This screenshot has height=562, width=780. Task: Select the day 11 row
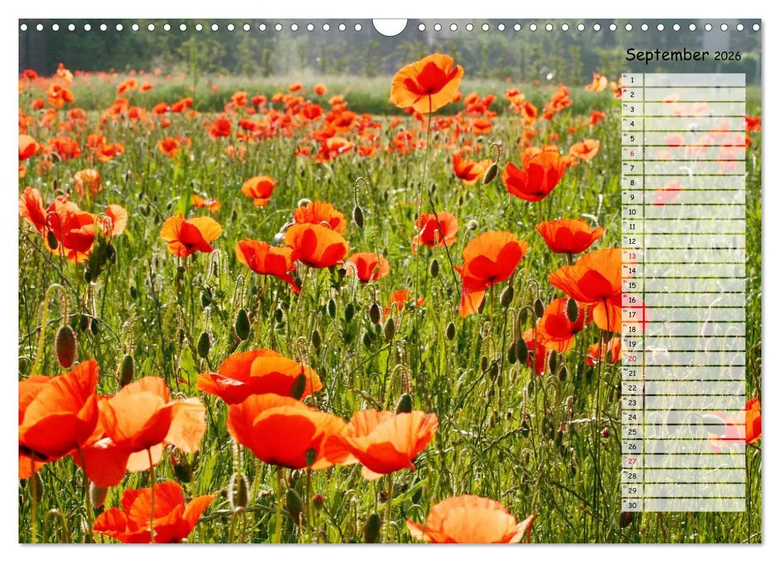pyautogui.click(x=683, y=227)
